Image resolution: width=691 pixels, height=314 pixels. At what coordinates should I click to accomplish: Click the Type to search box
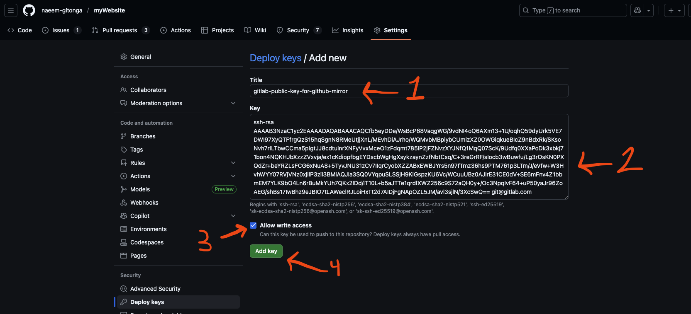(573, 10)
